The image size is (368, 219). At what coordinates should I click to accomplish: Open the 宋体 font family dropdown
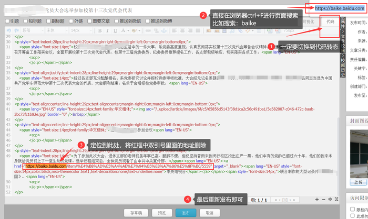pos(57,31)
